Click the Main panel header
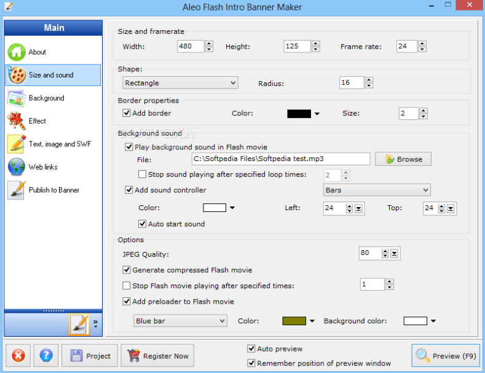This screenshot has width=485, height=373. pos(53,28)
